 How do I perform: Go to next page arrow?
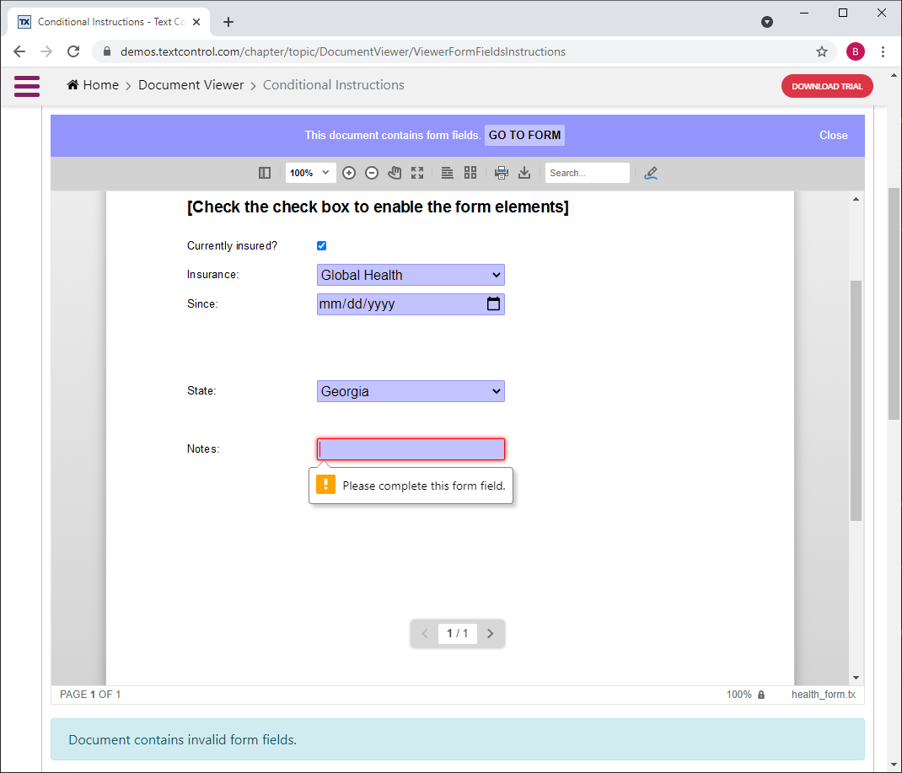pyautogui.click(x=490, y=633)
